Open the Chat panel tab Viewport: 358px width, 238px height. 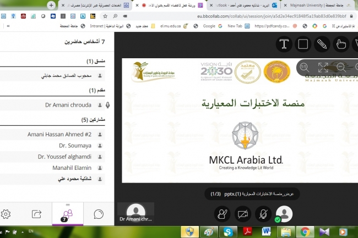point(99,214)
